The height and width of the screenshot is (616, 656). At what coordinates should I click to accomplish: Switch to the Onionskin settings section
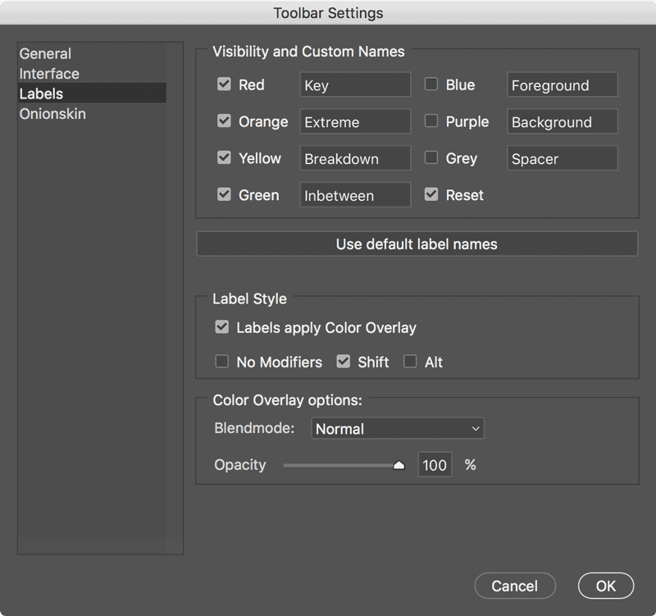(x=52, y=114)
